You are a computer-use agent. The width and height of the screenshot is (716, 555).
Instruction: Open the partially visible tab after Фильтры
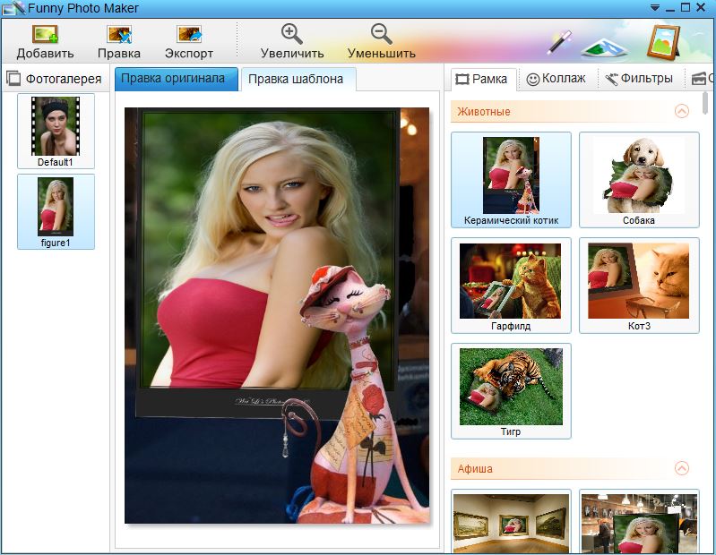click(x=702, y=79)
